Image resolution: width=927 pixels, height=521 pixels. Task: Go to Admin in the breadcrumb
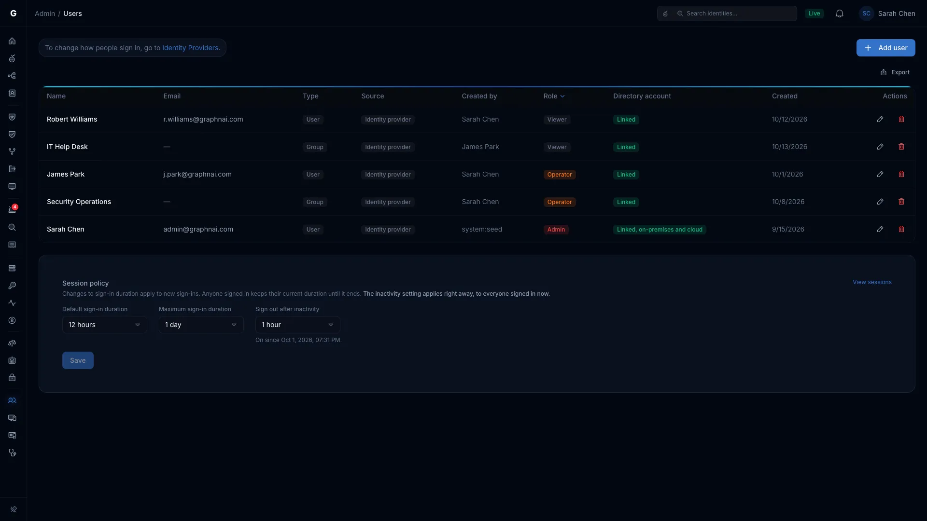(x=45, y=14)
